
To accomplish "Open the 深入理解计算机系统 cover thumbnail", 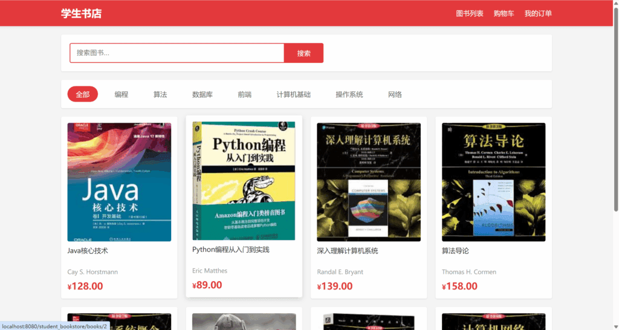I will [x=369, y=182].
